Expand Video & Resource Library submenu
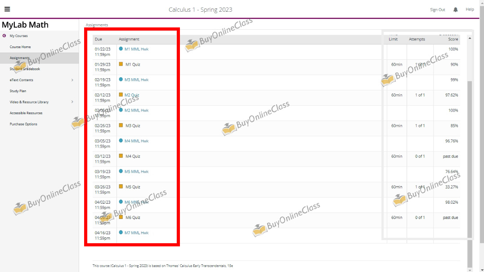This screenshot has width=484, height=272. coord(72,102)
